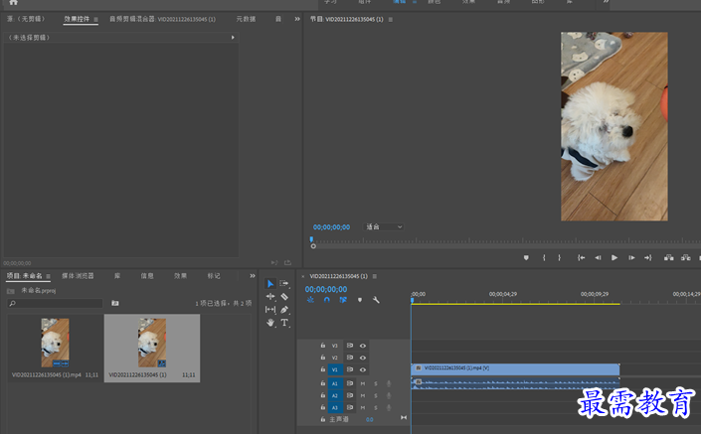Add a marker in the Program monitor
This screenshot has width=701, height=434.
point(526,257)
